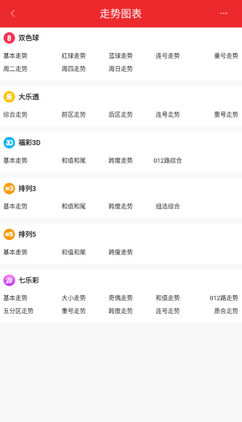Tap the orange 排列3 icon
242x422 pixels.
[x=9, y=189]
